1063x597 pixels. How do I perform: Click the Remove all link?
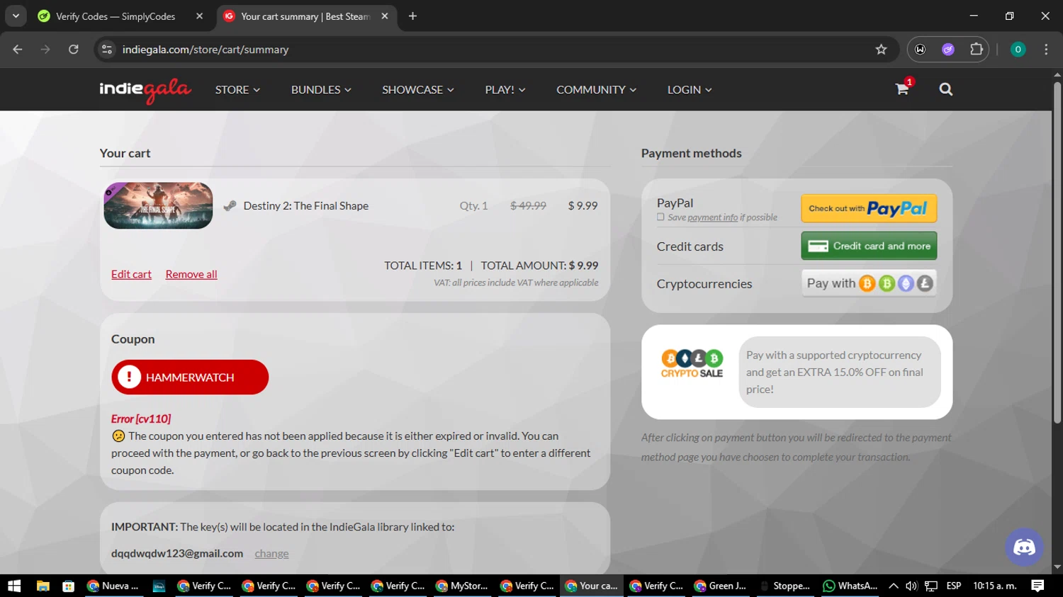[x=191, y=275]
